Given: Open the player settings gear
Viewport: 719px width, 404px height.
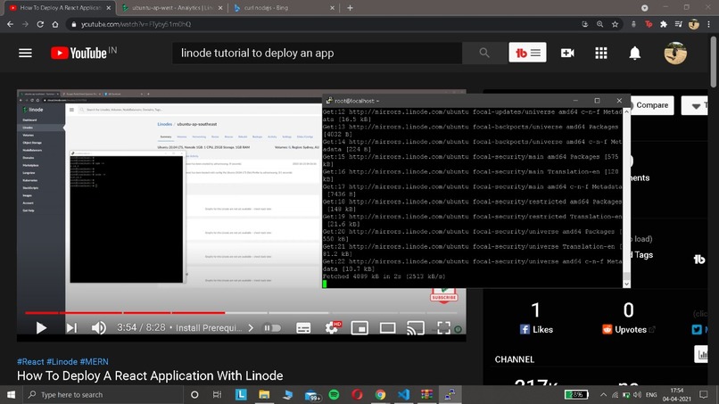Looking at the screenshot, I should 332,327.
